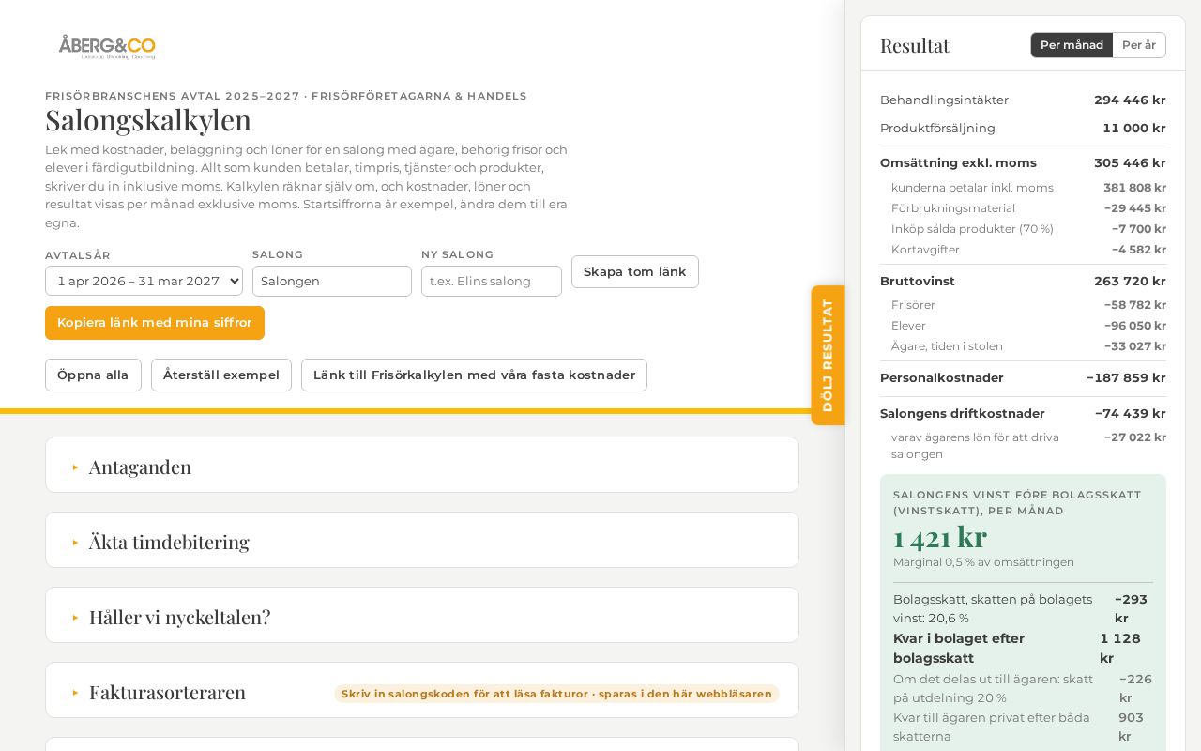
Task: Click the Kortavgifter −4 582 kr row
Action: point(1028,249)
